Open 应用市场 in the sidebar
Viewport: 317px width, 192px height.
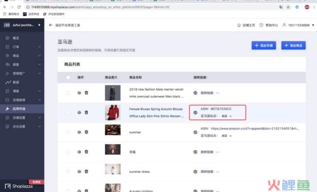[x=22, y=109]
